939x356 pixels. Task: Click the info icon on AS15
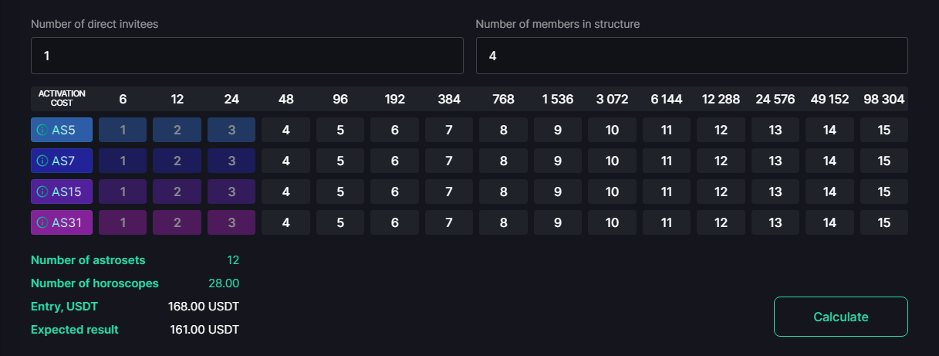click(x=42, y=192)
